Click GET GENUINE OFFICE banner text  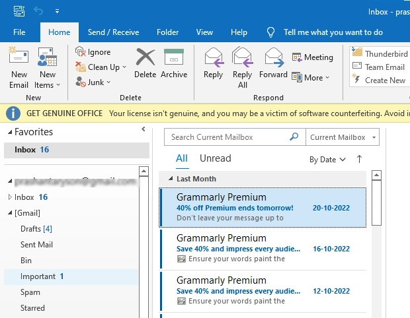(64, 113)
